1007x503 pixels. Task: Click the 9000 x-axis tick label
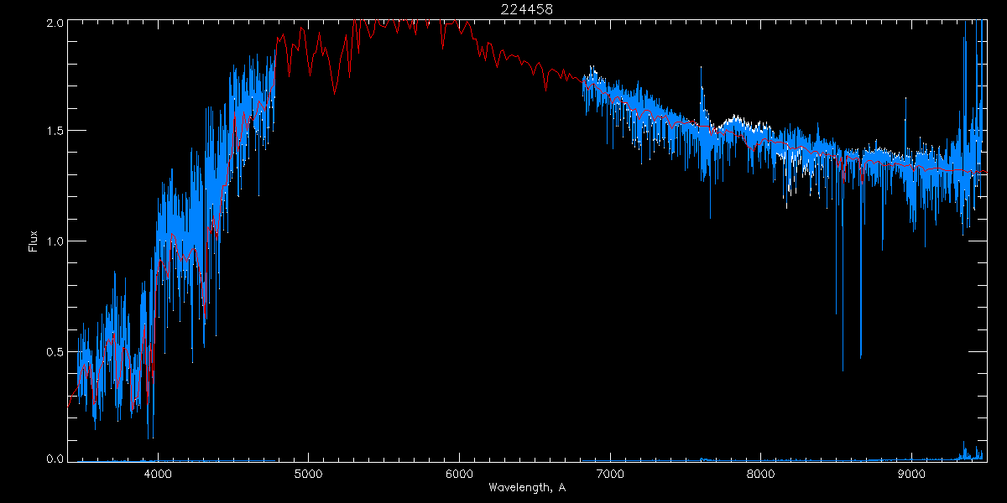point(911,474)
